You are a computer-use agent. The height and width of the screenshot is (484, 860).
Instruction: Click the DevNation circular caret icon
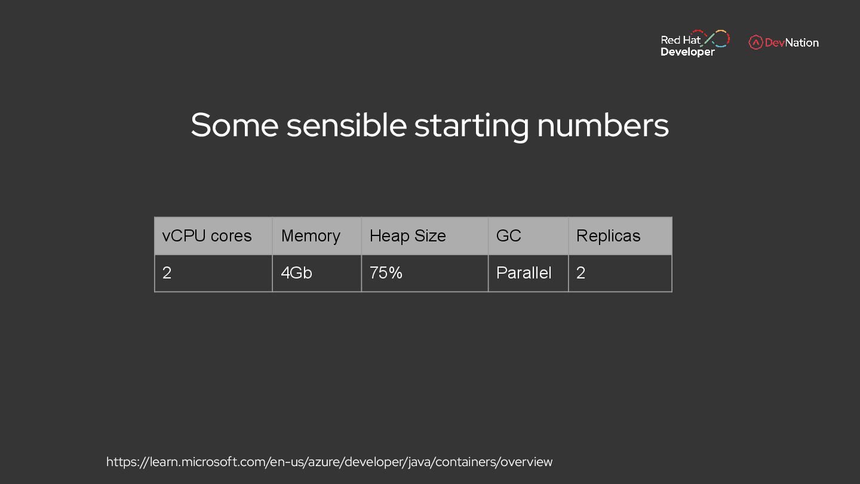click(755, 42)
